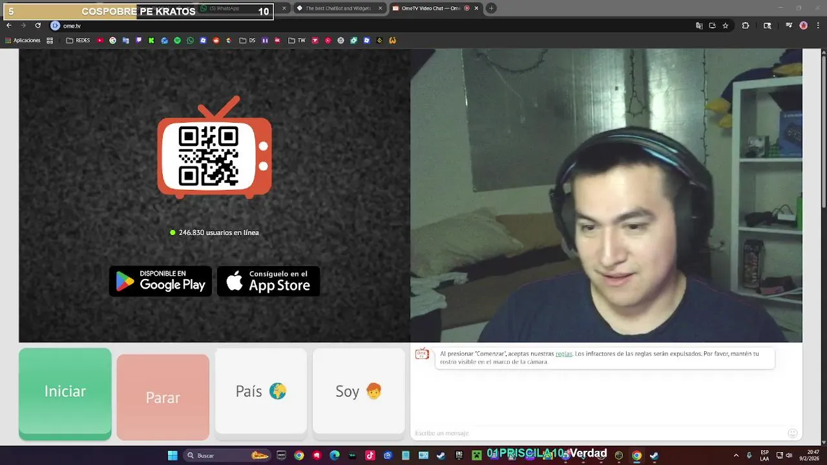Viewport: 827px width, 465px height.
Task: Reload the ome.tv page
Action: click(37, 26)
